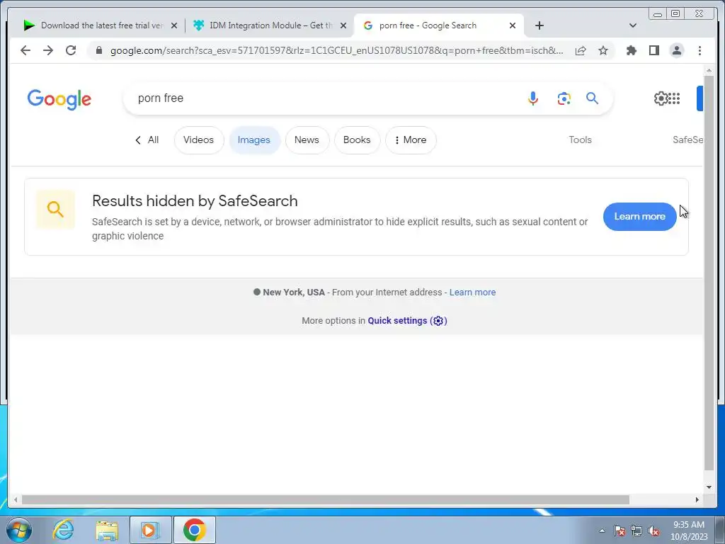Go back to All results
725x544 pixels.
pyautogui.click(x=147, y=140)
